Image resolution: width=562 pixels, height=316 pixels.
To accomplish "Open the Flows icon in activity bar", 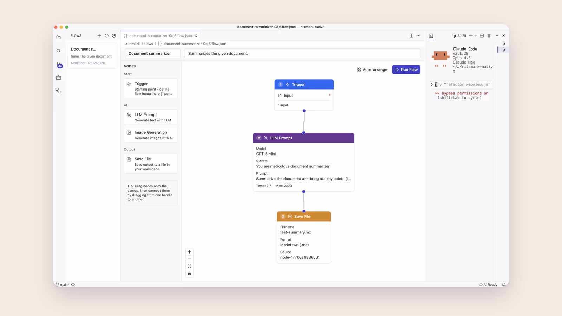I will coord(58,91).
